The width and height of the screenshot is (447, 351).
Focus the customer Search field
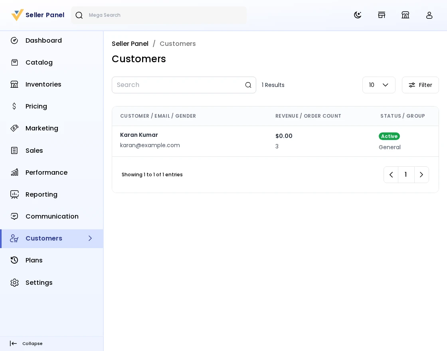click(x=184, y=85)
